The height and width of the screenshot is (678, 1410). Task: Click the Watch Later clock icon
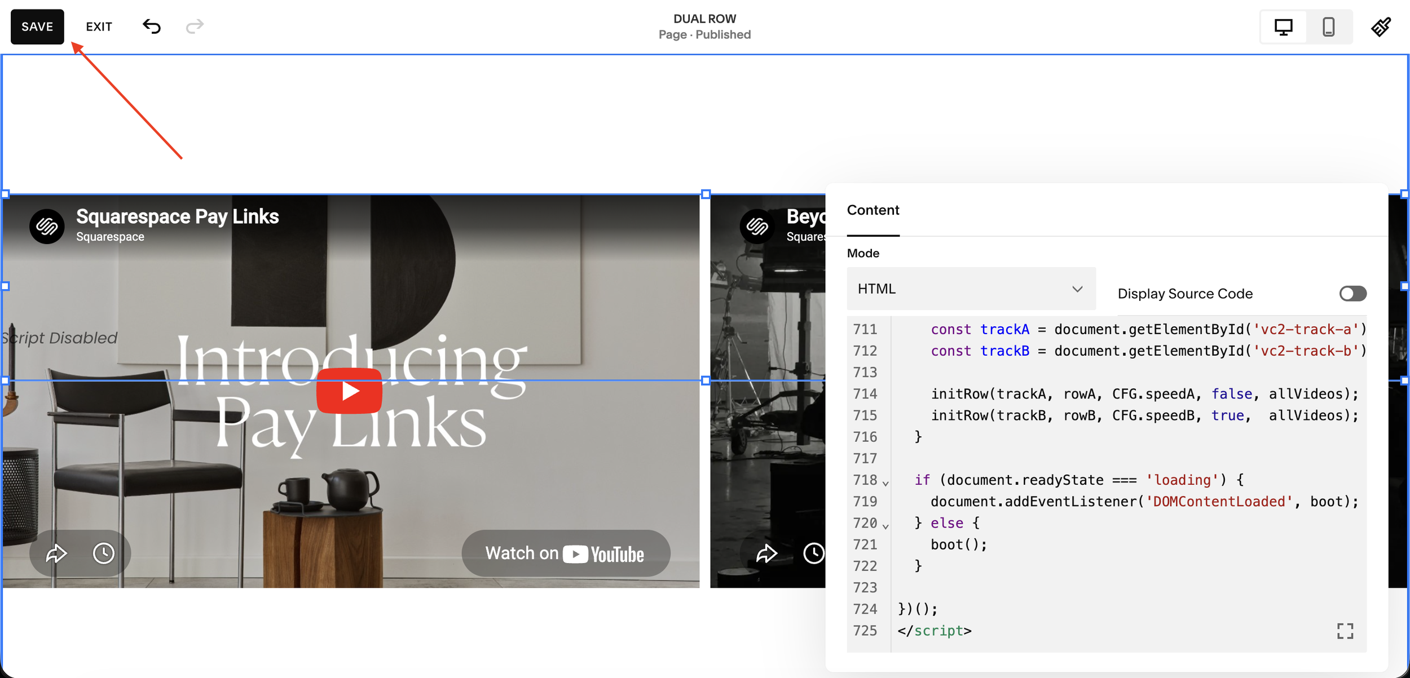tap(103, 553)
